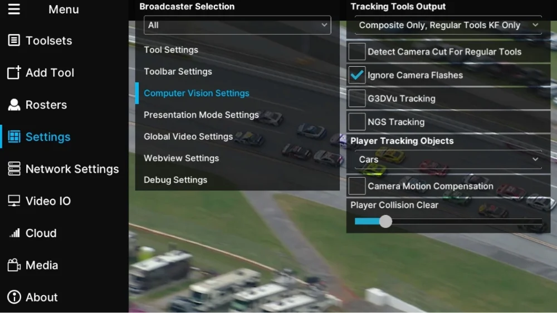Click the hamburger menu icon
The height and width of the screenshot is (313, 557).
pyautogui.click(x=14, y=9)
